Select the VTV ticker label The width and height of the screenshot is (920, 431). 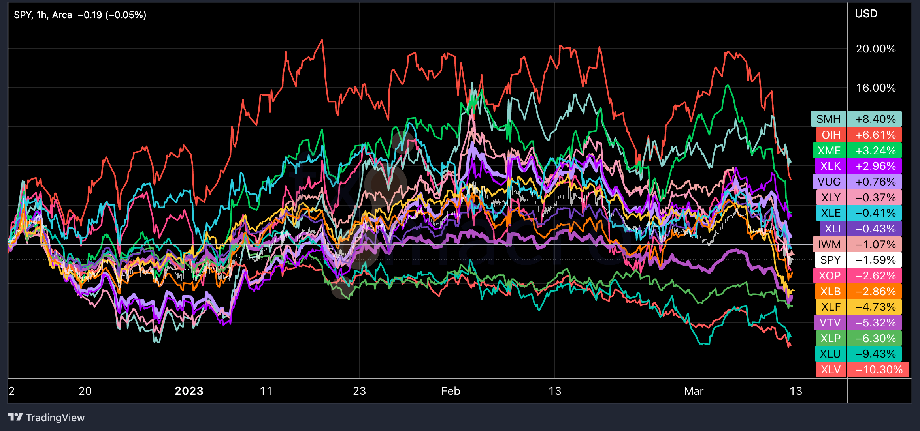(830, 322)
